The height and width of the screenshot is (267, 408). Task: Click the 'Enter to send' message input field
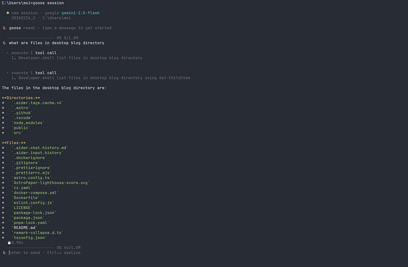click(x=45, y=252)
